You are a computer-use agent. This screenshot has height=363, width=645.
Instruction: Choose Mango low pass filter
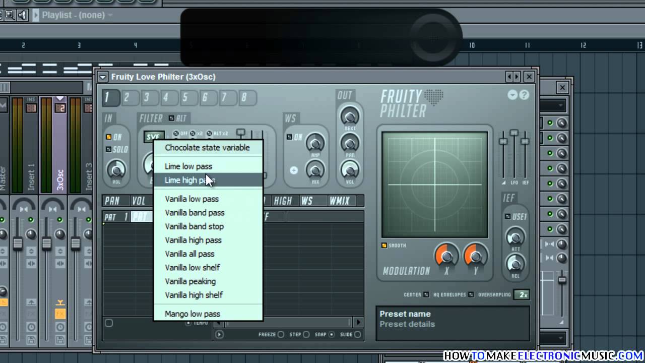click(x=208, y=314)
